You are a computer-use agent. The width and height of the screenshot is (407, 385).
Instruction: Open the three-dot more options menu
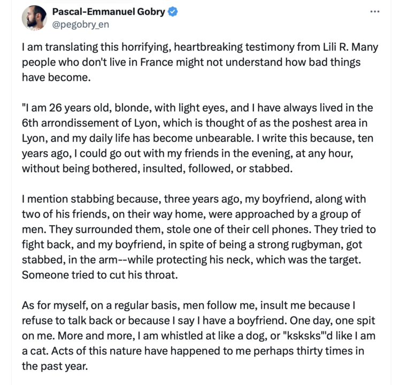tap(374, 12)
